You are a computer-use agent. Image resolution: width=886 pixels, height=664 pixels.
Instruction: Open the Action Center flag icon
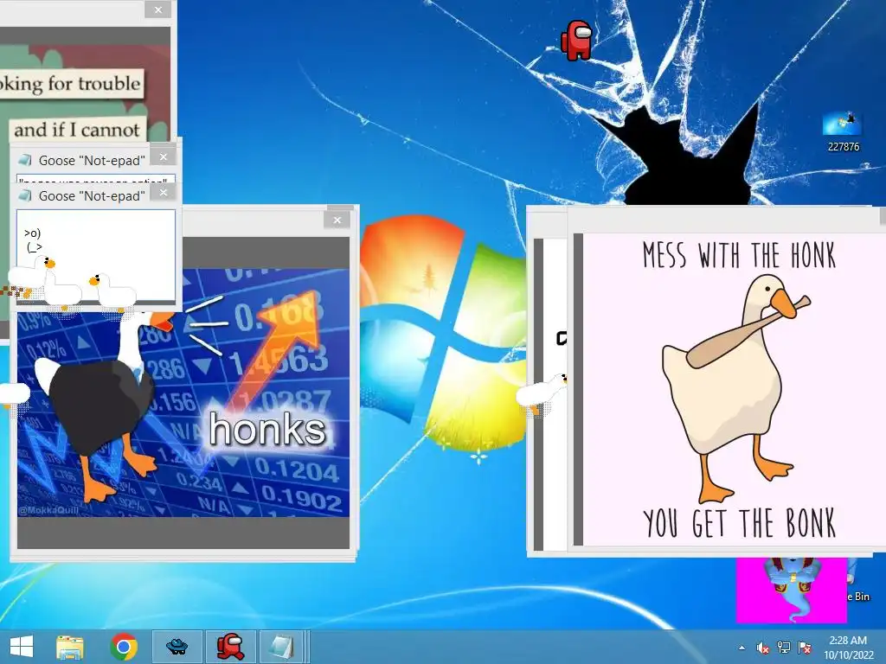tap(805, 648)
